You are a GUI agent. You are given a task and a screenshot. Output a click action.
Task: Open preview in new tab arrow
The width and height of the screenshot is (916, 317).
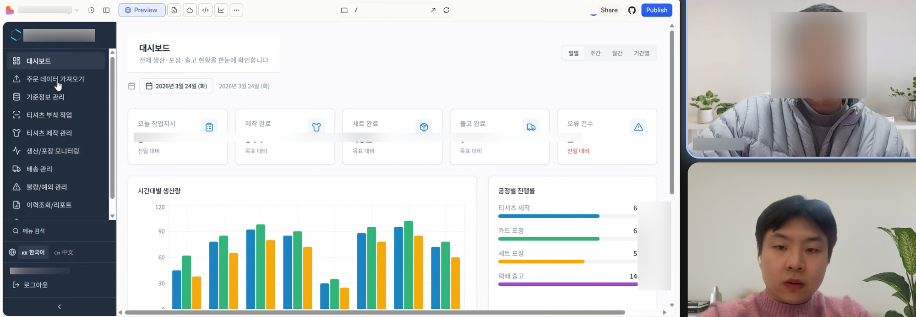[433, 10]
